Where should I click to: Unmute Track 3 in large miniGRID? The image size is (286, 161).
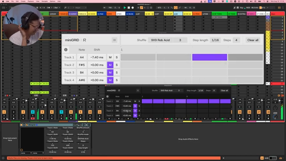coord(110,72)
